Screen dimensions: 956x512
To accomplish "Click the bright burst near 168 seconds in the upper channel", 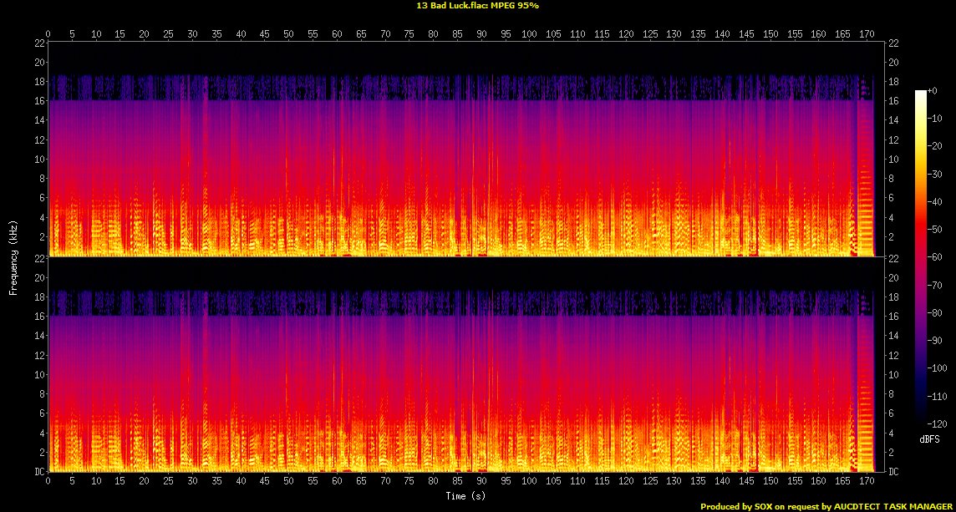I will pyautogui.click(x=865, y=209).
